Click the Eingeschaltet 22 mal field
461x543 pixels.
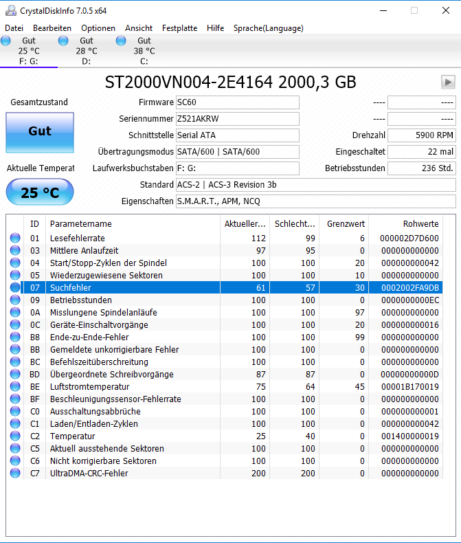(422, 152)
